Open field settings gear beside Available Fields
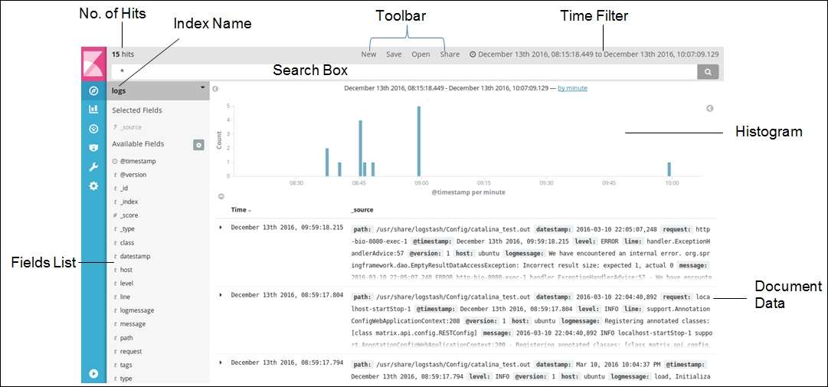This screenshot has width=828, height=387. pyautogui.click(x=198, y=144)
